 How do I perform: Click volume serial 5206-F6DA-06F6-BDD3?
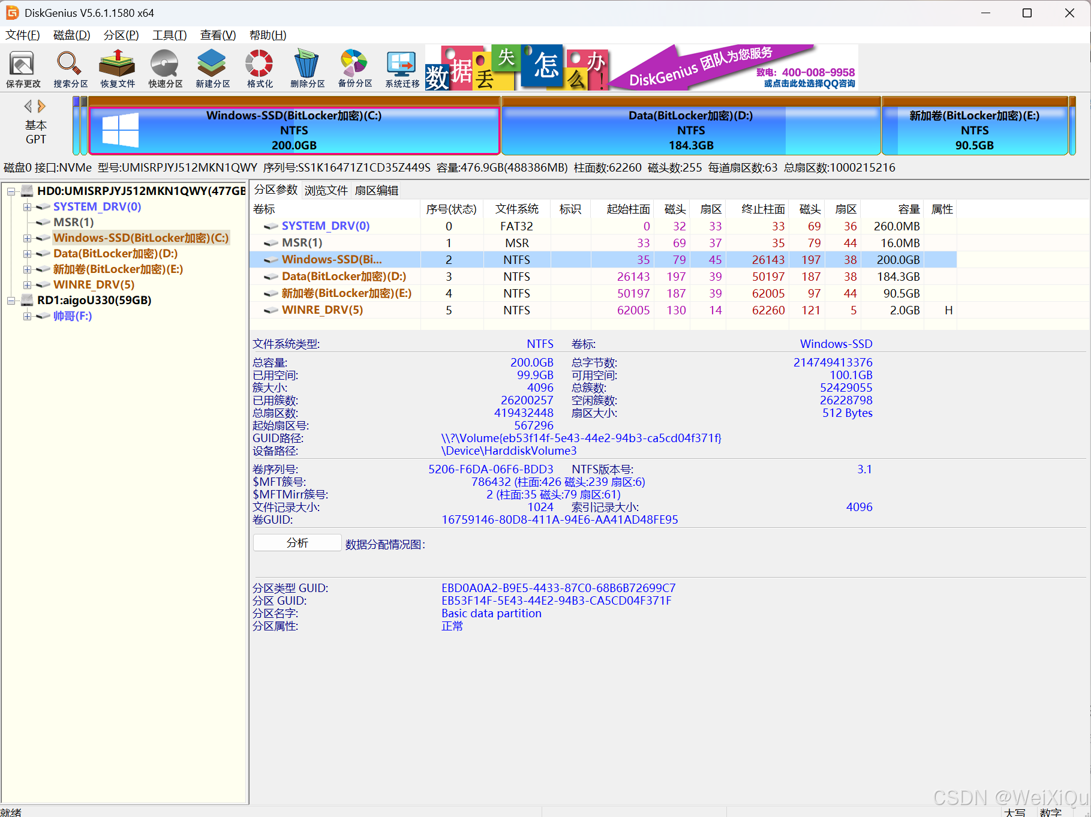(491, 469)
